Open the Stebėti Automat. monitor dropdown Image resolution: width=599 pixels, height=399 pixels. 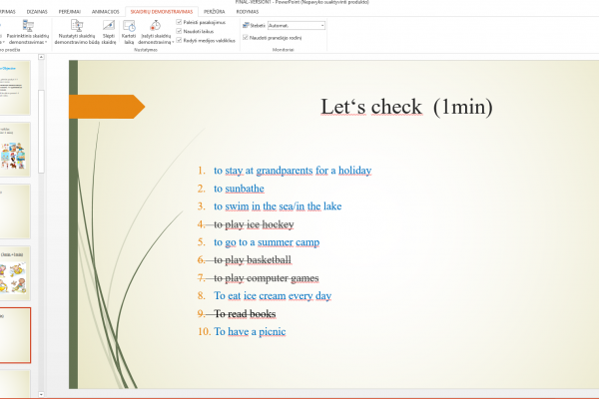(x=297, y=26)
